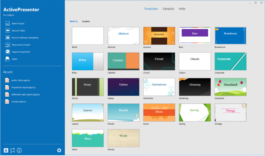The image size is (265, 156).
Task: Click the "Gemstone" caption under its thumbnail
Action: pos(148,98)
